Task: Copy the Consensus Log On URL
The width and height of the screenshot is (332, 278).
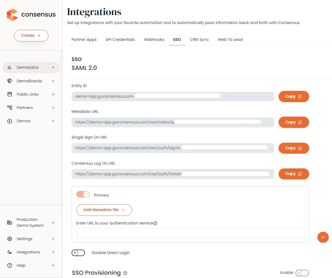Action: (x=294, y=174)
